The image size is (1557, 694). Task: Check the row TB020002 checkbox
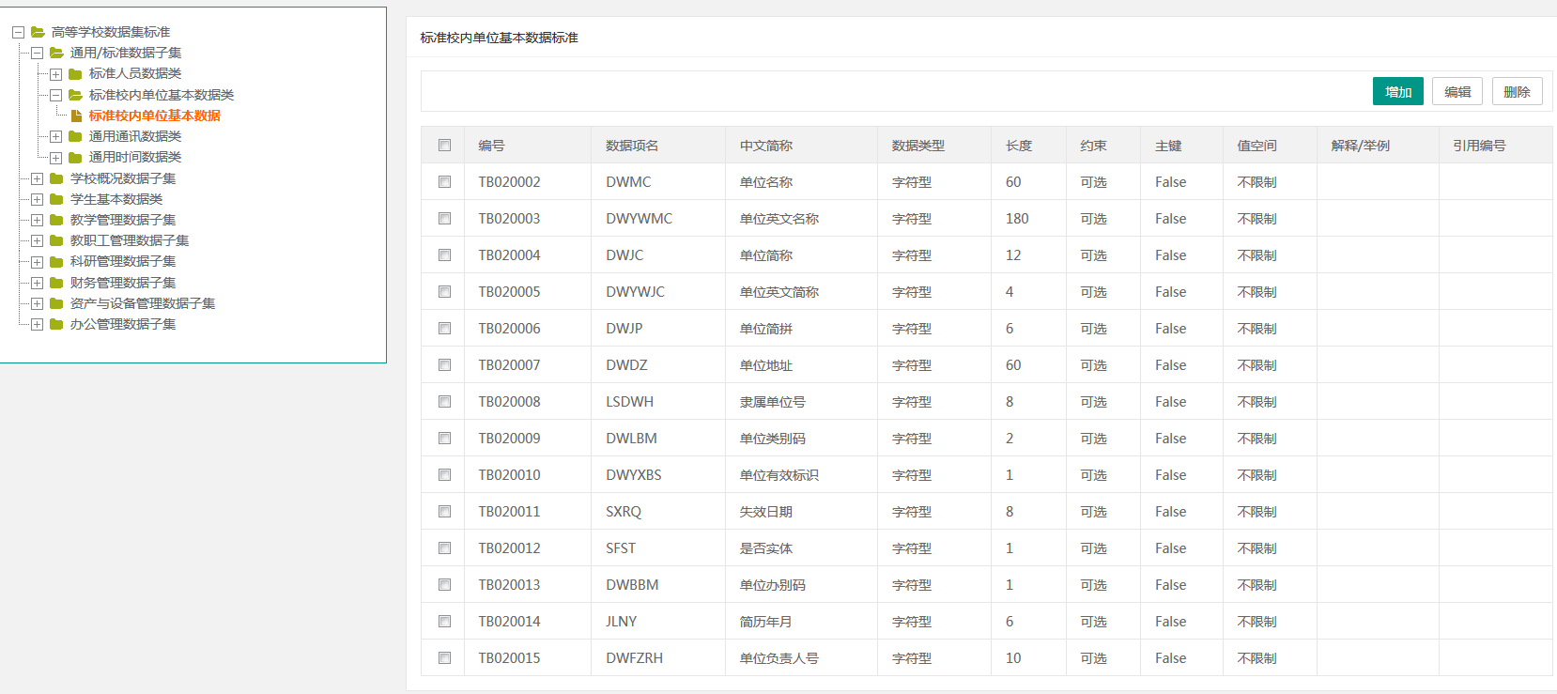(444, 182)
